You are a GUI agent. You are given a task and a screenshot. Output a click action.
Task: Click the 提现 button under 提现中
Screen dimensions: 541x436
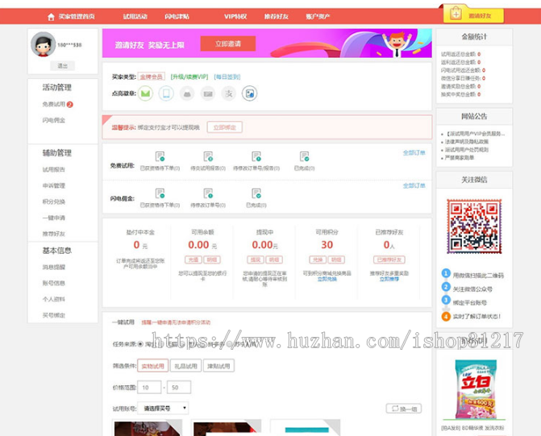[256, 260]
